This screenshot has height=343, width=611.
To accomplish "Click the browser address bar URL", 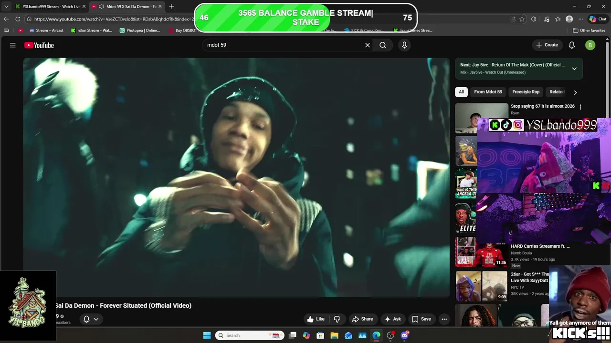I will click(x=114, y=19).
